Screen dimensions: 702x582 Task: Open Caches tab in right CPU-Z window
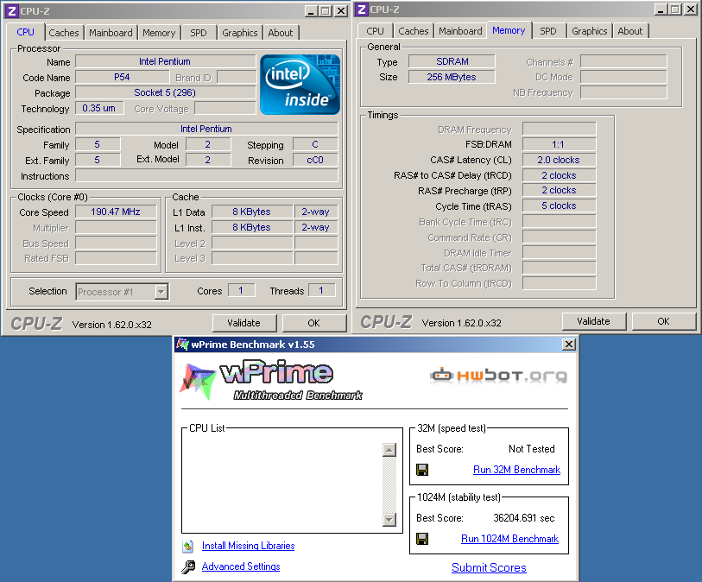(414, 31)
